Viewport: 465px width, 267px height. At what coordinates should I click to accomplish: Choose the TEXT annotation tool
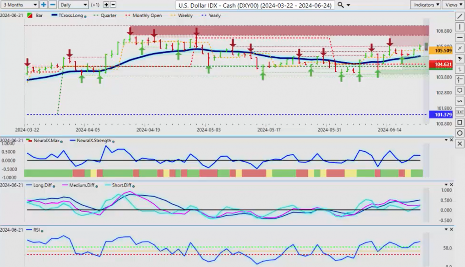pos(460,112)
